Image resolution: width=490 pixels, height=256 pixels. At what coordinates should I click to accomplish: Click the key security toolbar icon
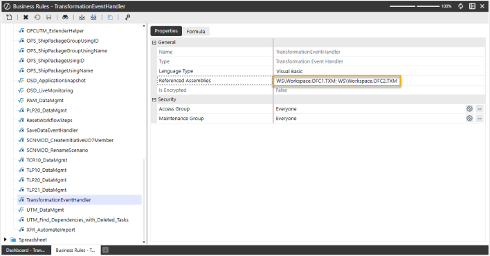(127, 17)
